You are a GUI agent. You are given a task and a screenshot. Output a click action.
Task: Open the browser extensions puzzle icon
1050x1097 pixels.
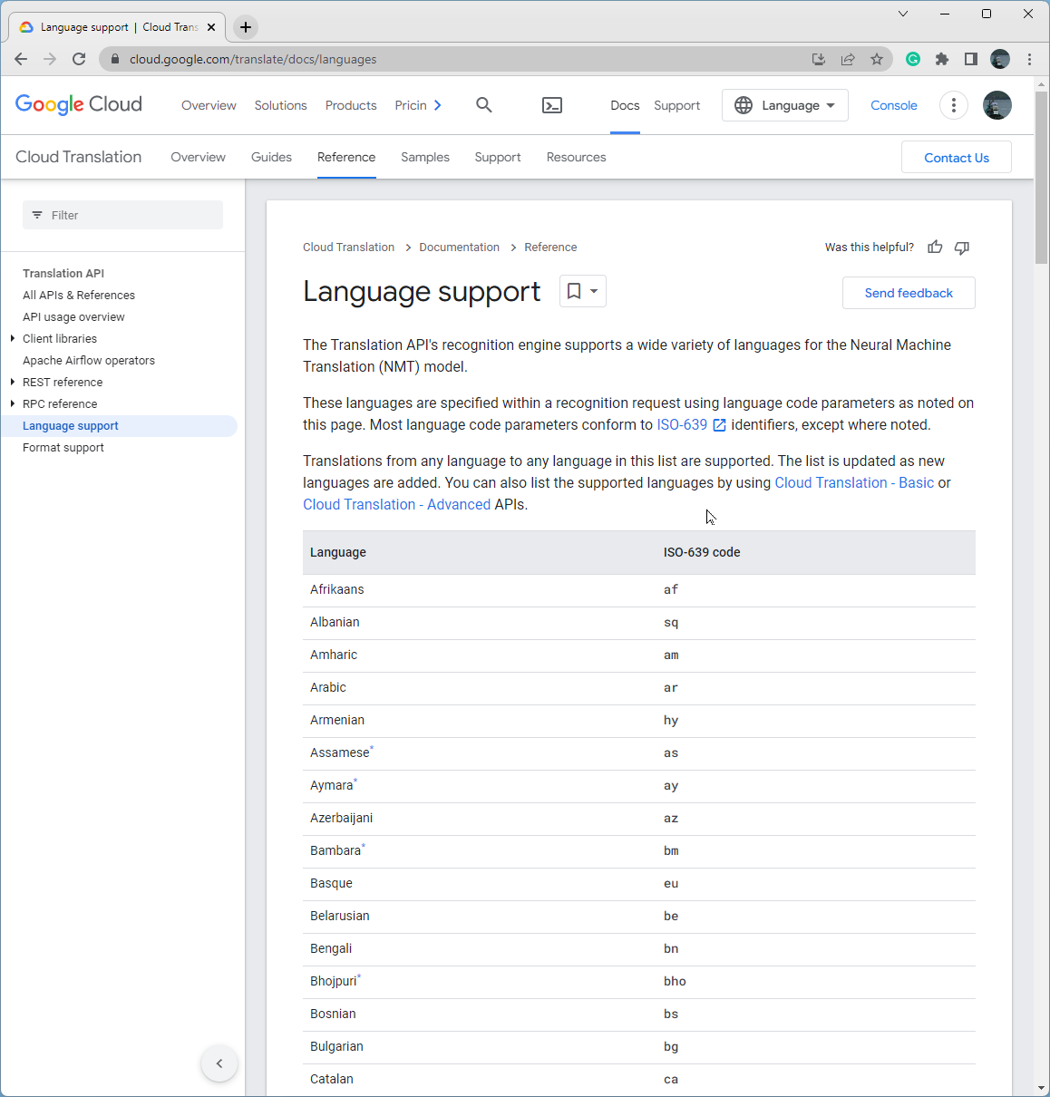[x=942, y=60]
